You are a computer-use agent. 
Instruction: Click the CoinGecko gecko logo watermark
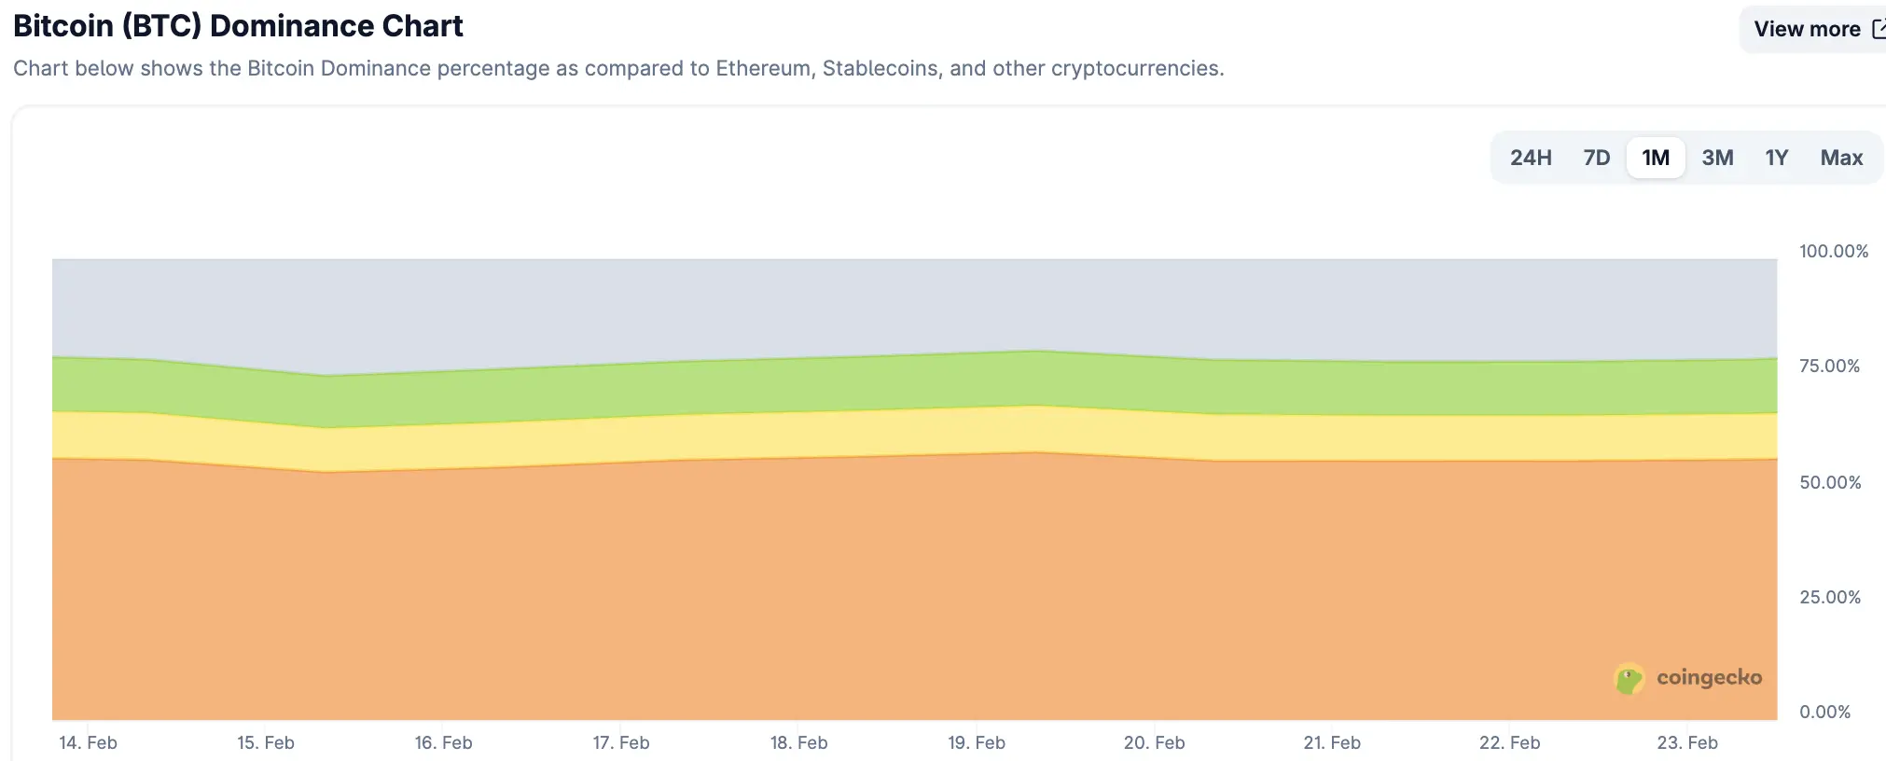1629,679
